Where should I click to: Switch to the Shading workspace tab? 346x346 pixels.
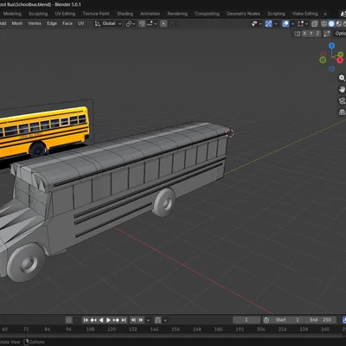coord(125,14)
